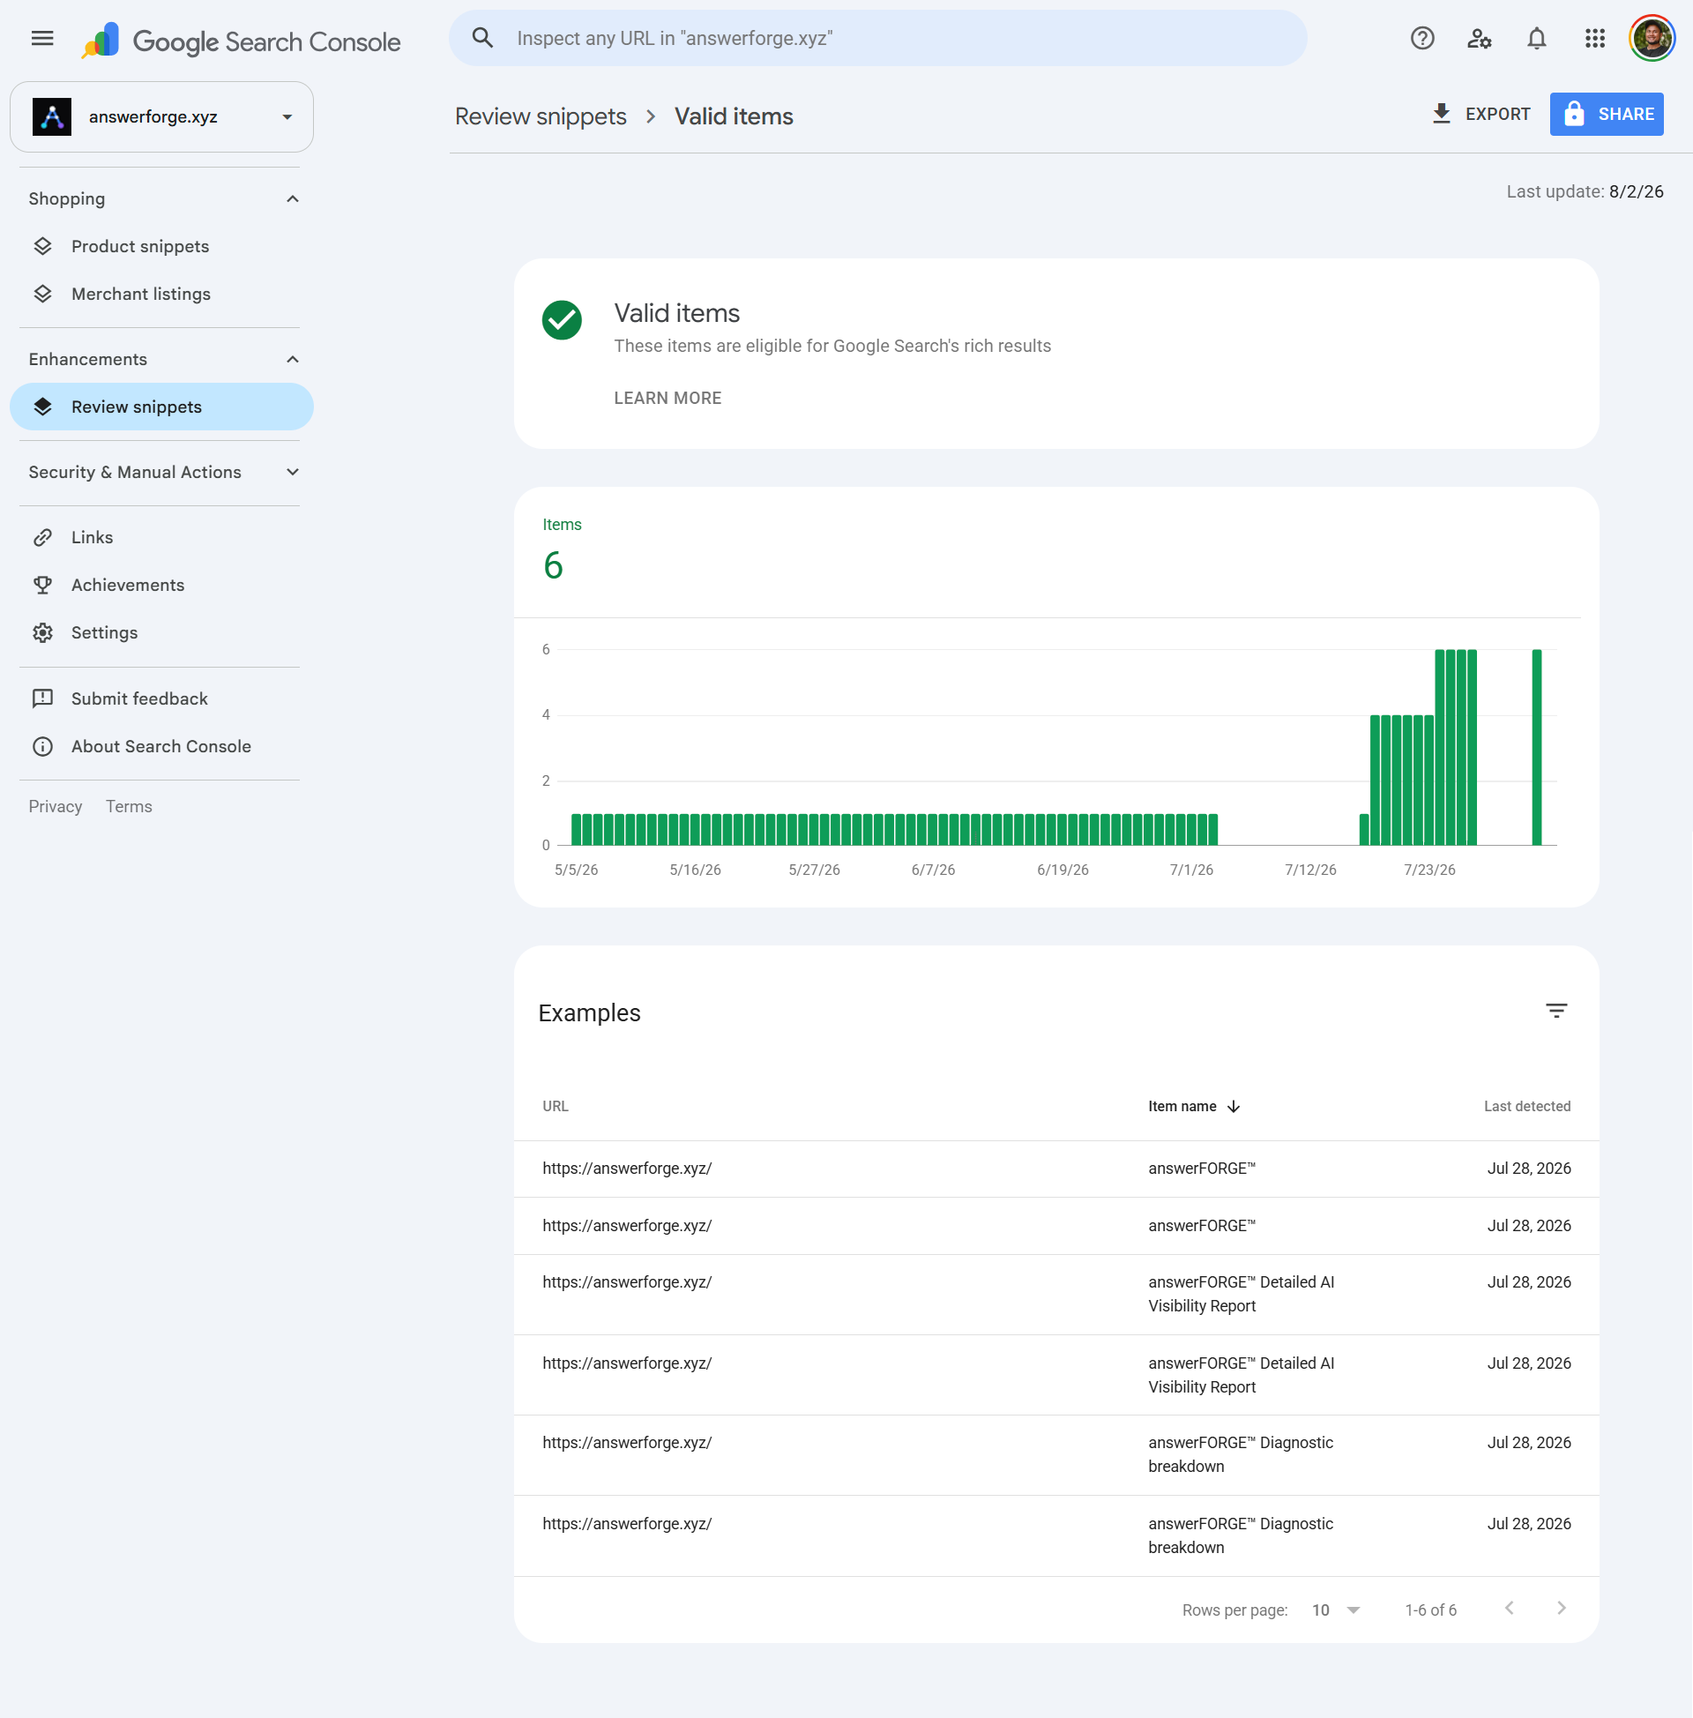This screenshot has width=1693, height=1718.
Task: Open the Google apps grid
Action: (1594, 38)
